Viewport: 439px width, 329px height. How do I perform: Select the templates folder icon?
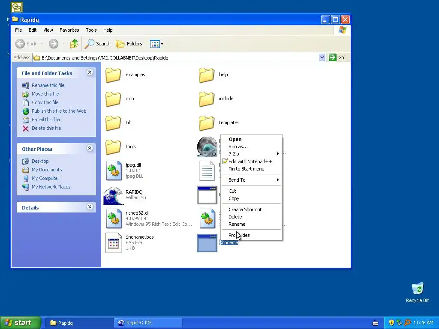point(207,123)
